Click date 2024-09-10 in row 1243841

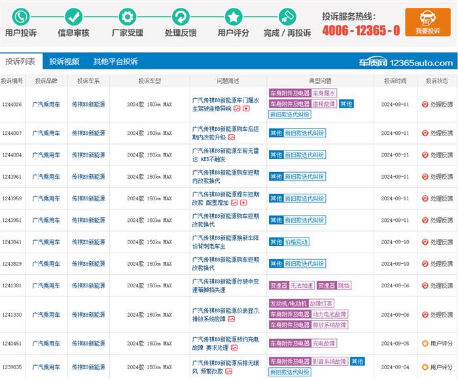point(395,242)
